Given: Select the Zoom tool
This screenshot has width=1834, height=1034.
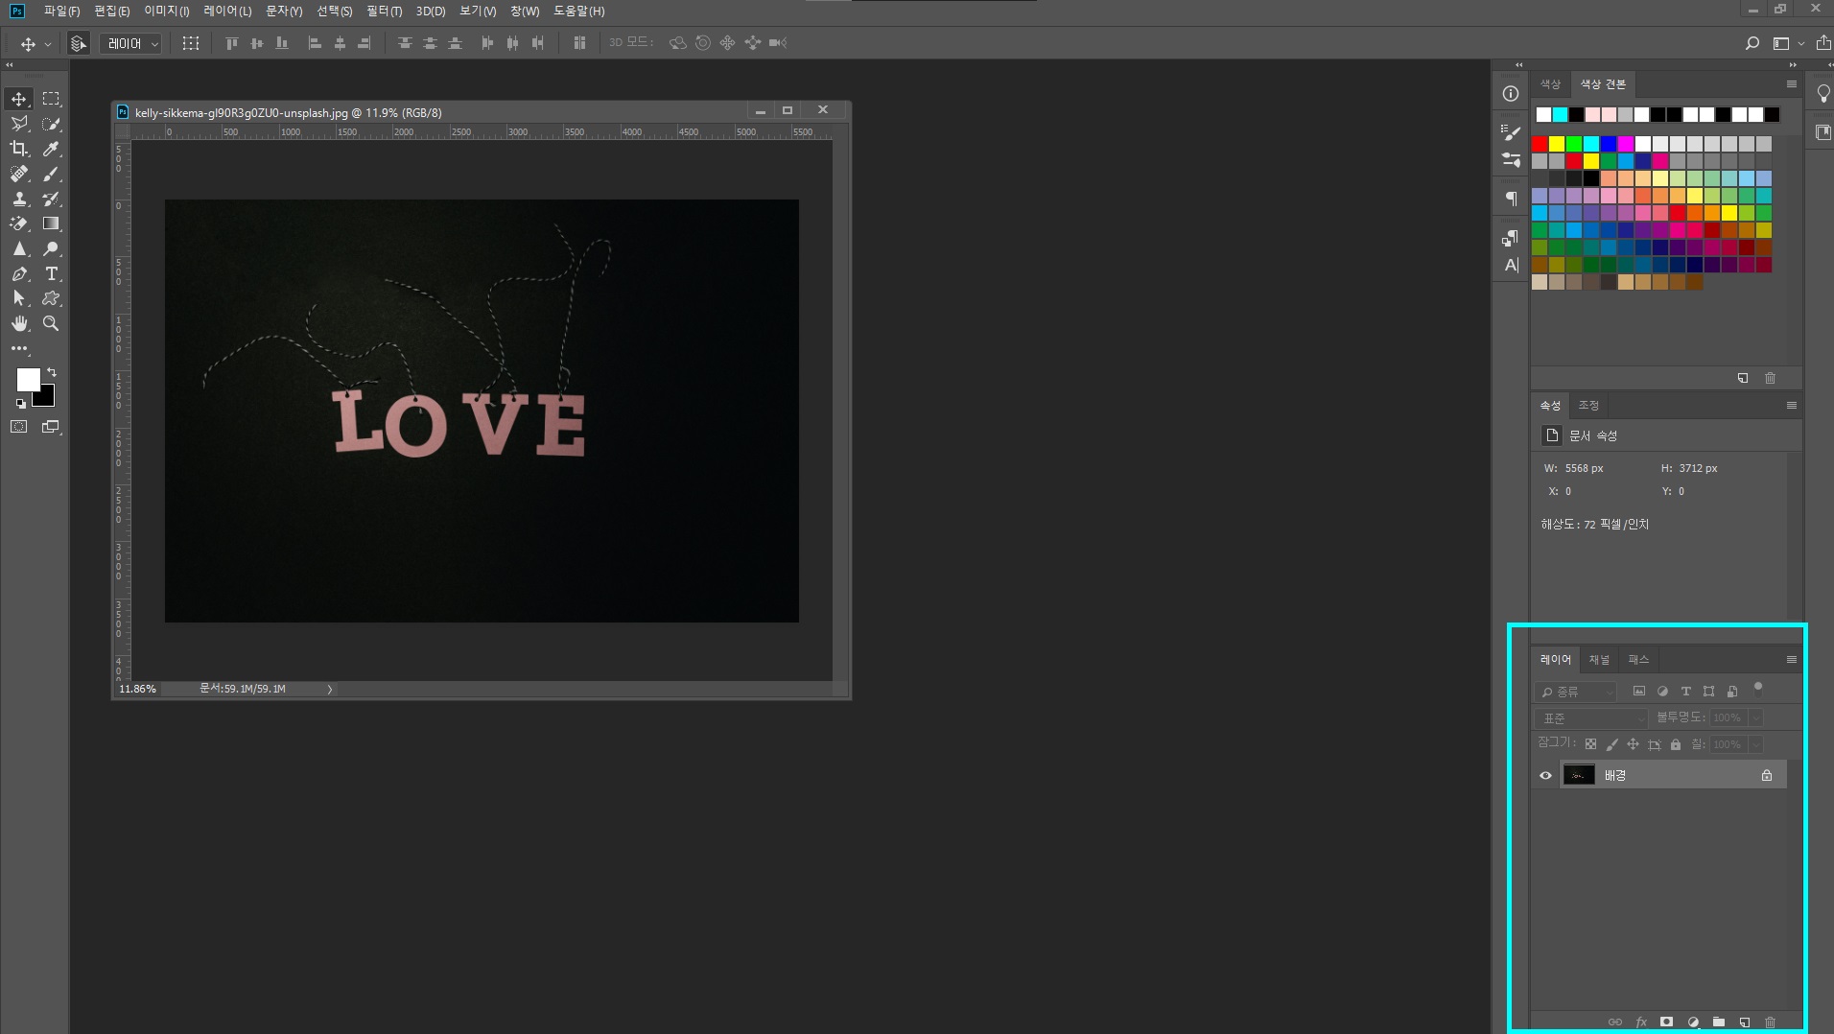Looking at the screenshot, I should (x=51, y=323).
